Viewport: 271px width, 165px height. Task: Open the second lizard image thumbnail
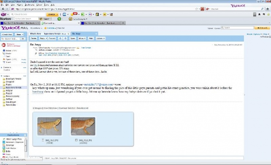tap(83, 126)
